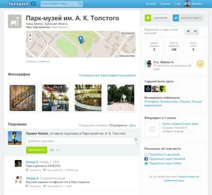Image resolution: width=212 pixels, height=195 pixels.
Task: Click the like heart button
Action: (x=188, y=31)
